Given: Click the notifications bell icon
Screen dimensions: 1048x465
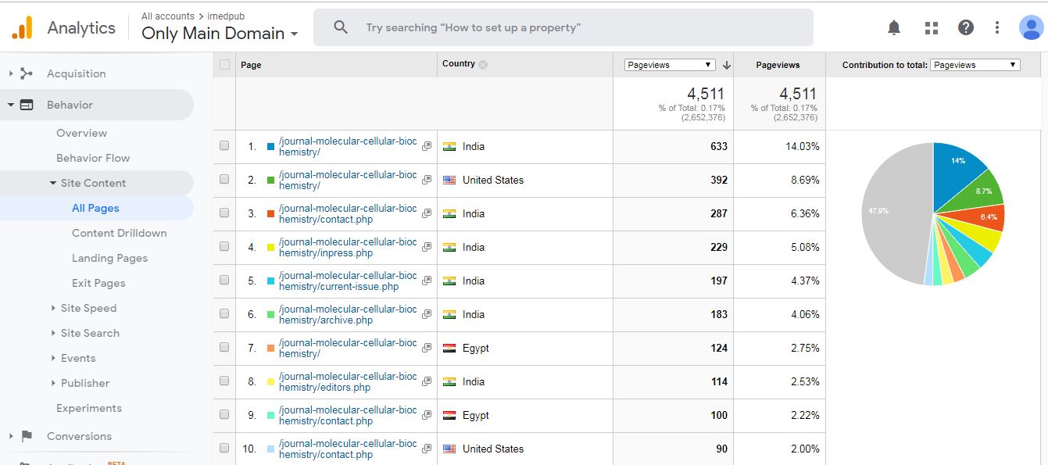Looking at the screenshot, I should (894, 28).
